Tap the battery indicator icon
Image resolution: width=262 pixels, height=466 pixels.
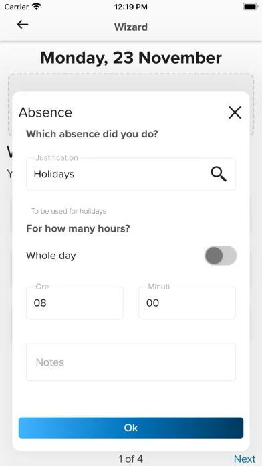point(251,7)
